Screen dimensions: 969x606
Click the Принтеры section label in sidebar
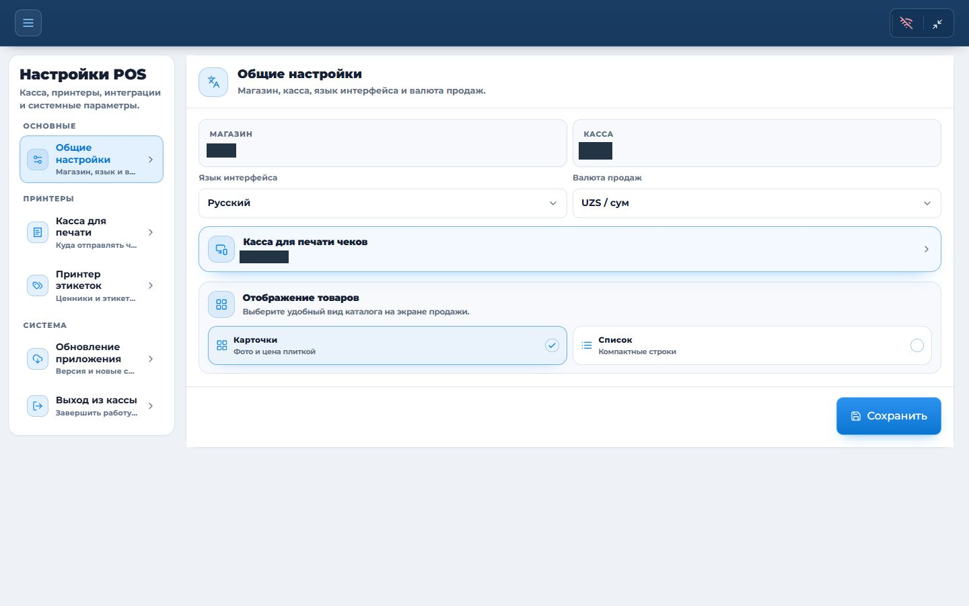tap(48, 199)
